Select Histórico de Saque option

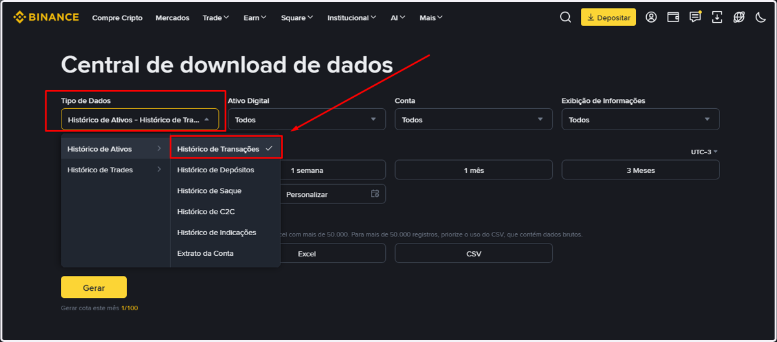coord(225,190)
